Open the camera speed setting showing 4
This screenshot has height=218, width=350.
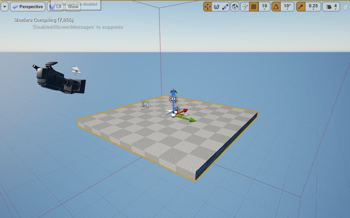click(331, 7)
